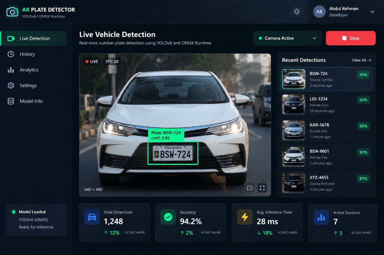Open View All recent detections

[361, 60]
